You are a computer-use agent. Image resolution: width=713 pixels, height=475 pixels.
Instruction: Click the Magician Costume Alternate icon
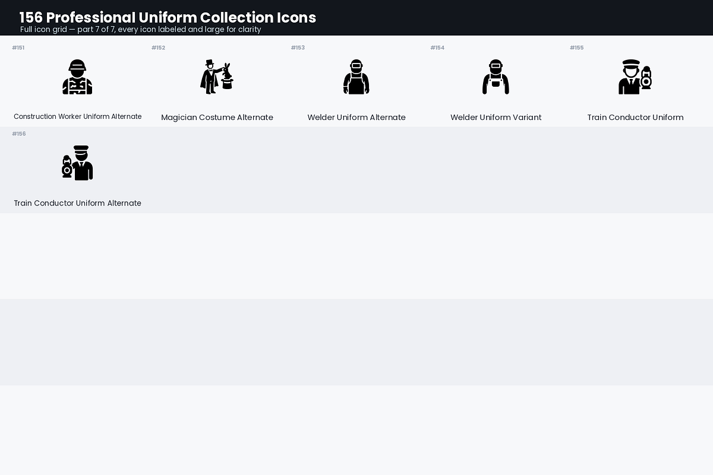[x=217, y=77]
